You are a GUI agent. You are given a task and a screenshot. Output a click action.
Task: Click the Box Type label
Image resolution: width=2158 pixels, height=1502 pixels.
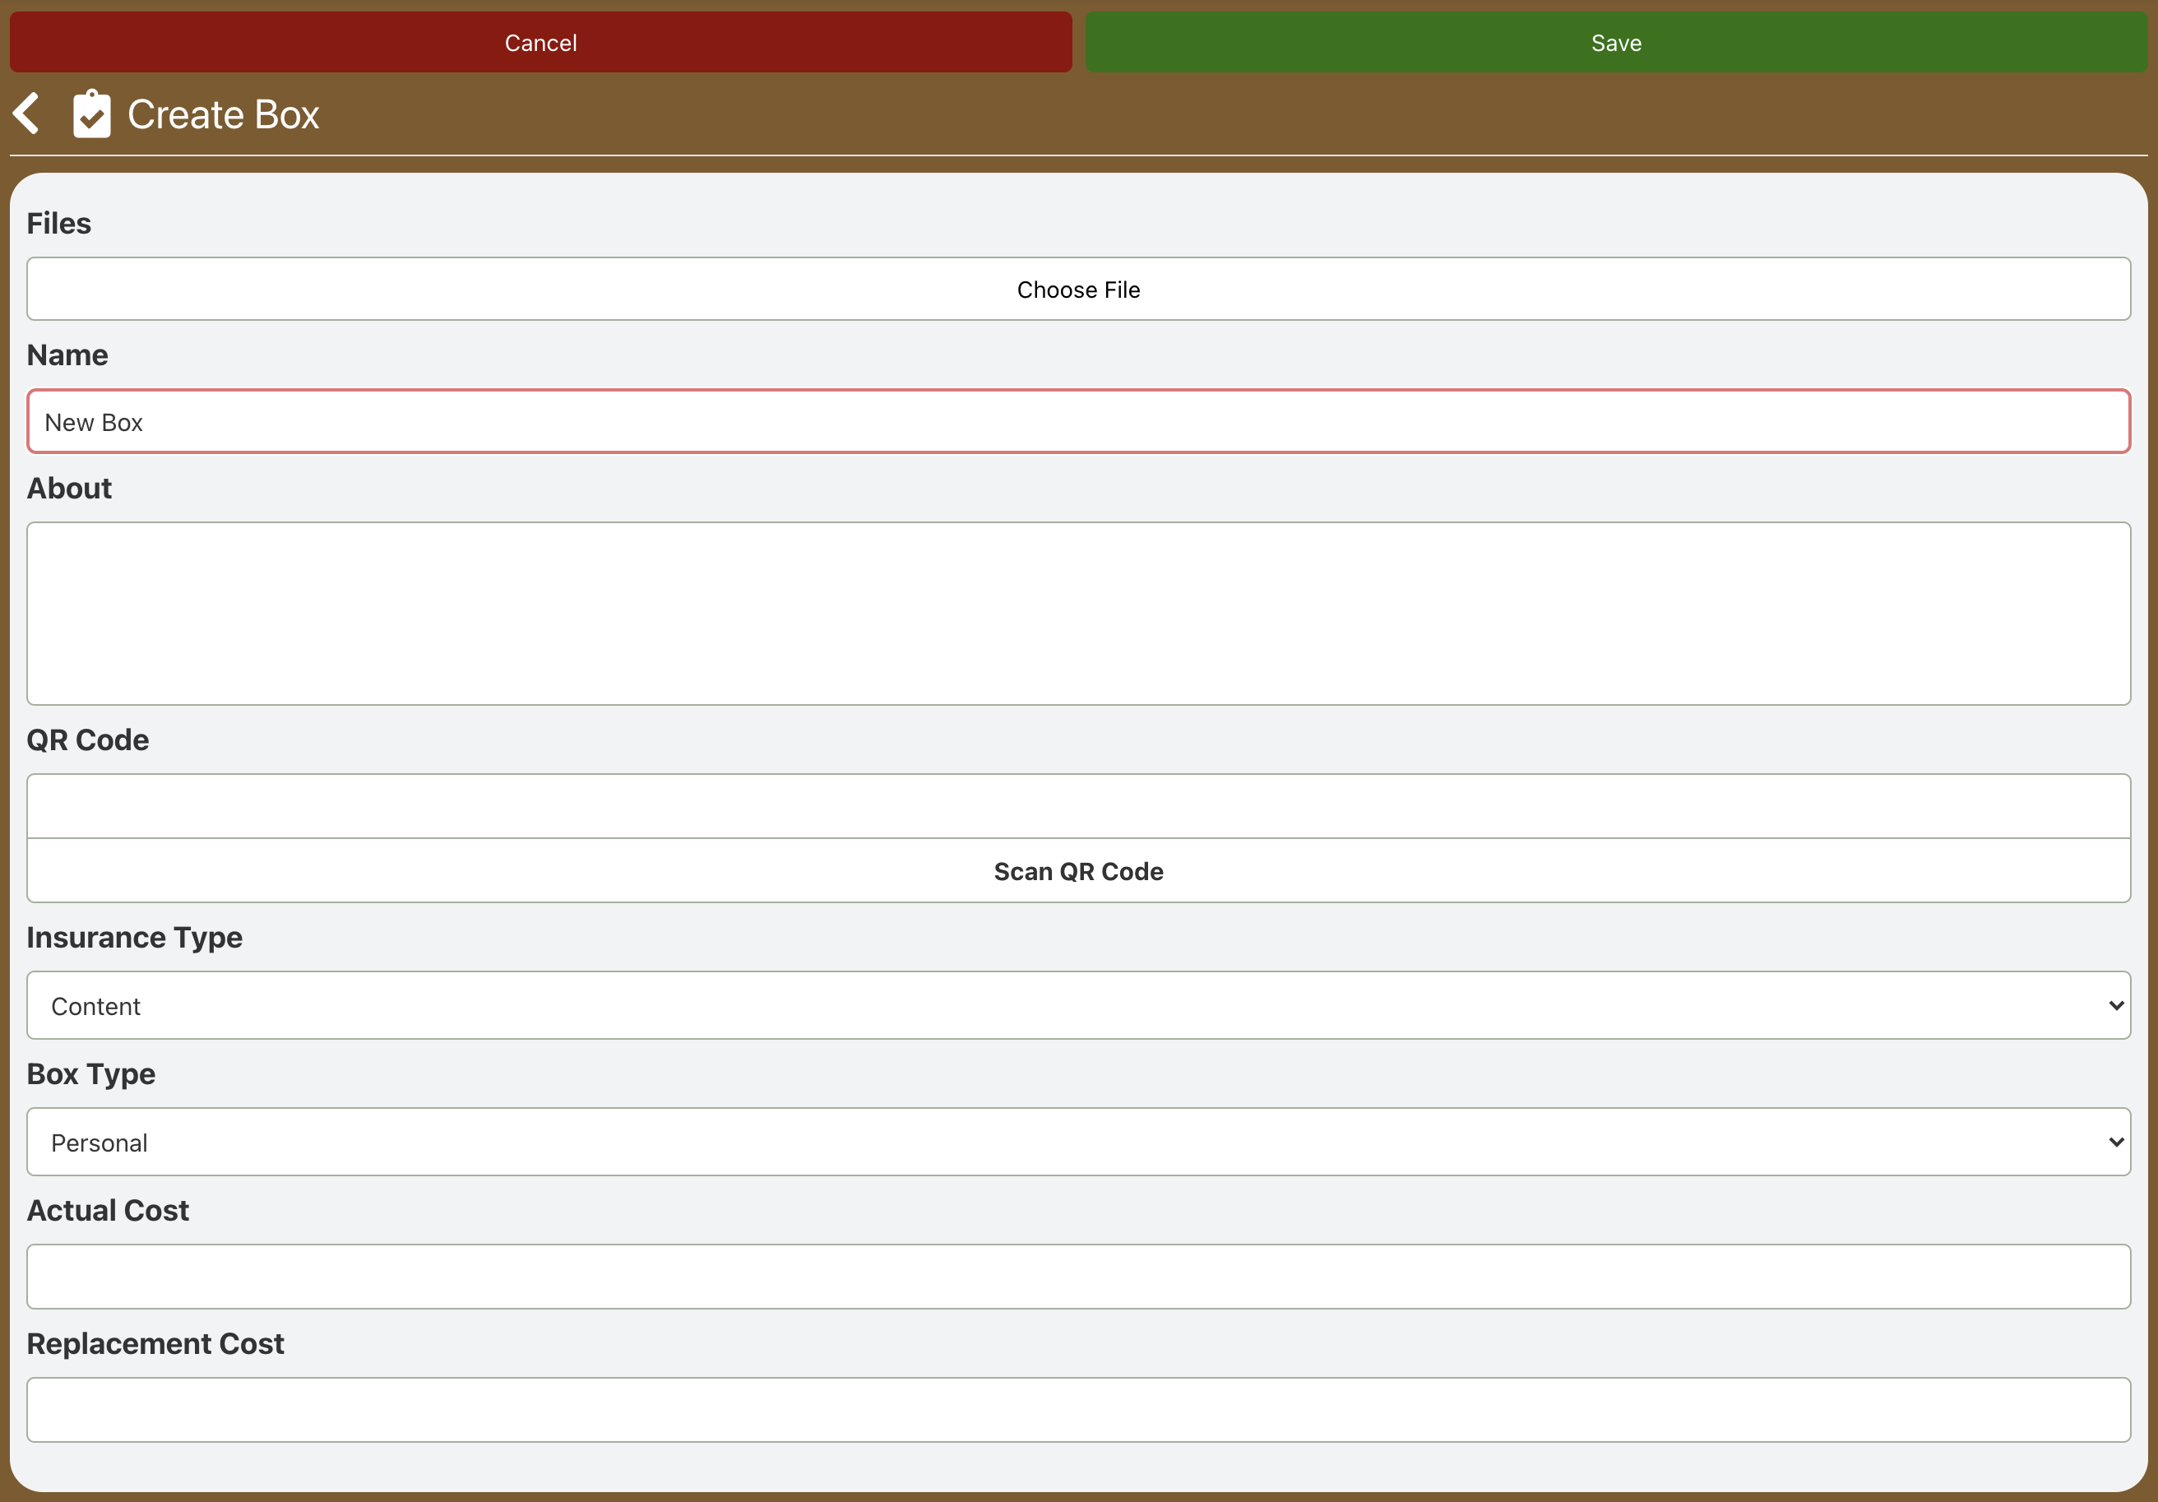point(91,1073)
